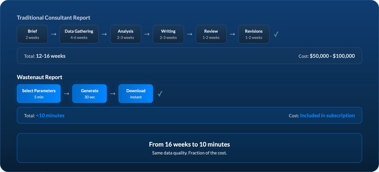Select the Data Gathering 4-6 weeks step

tap(79, 34)
